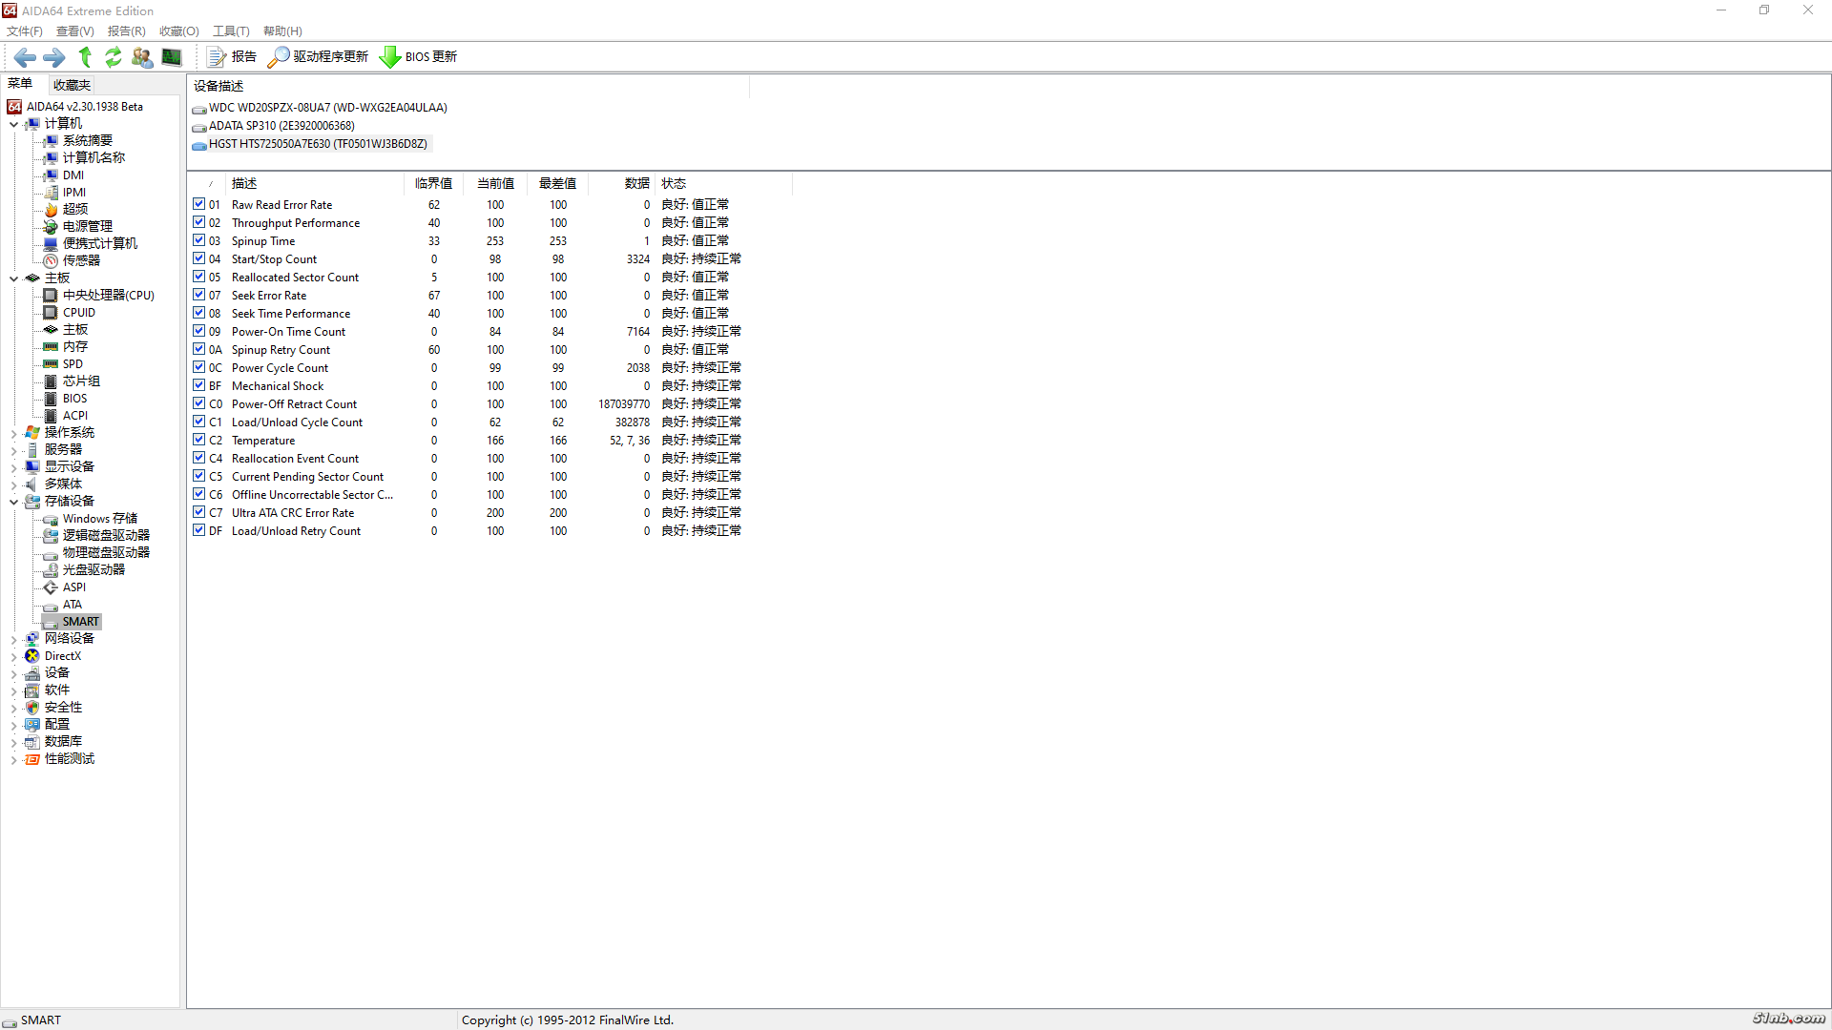1832x1030 pixels.
Task: Select the ADATA SP310 drive icon
Action: [x=199, y=127]
